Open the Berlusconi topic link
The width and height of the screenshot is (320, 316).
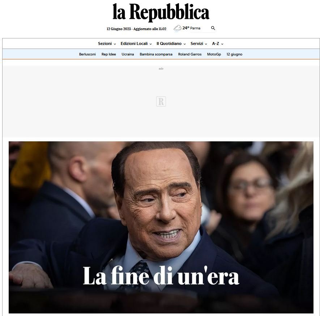[88, 54]
